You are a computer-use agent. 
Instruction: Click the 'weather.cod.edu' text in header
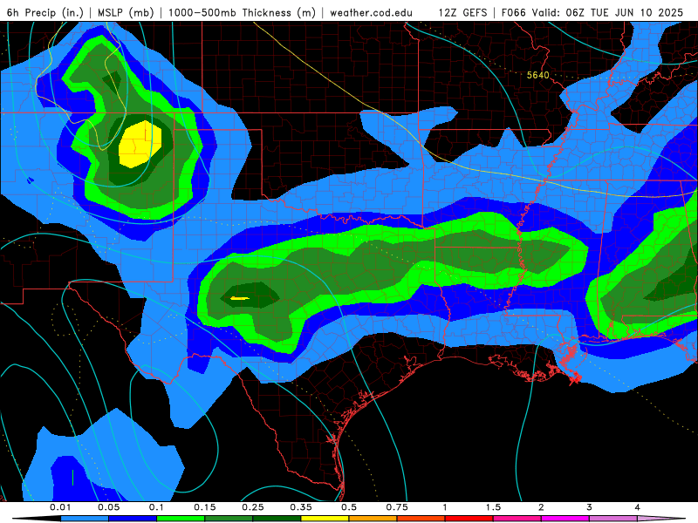click(x=371, y=12)
